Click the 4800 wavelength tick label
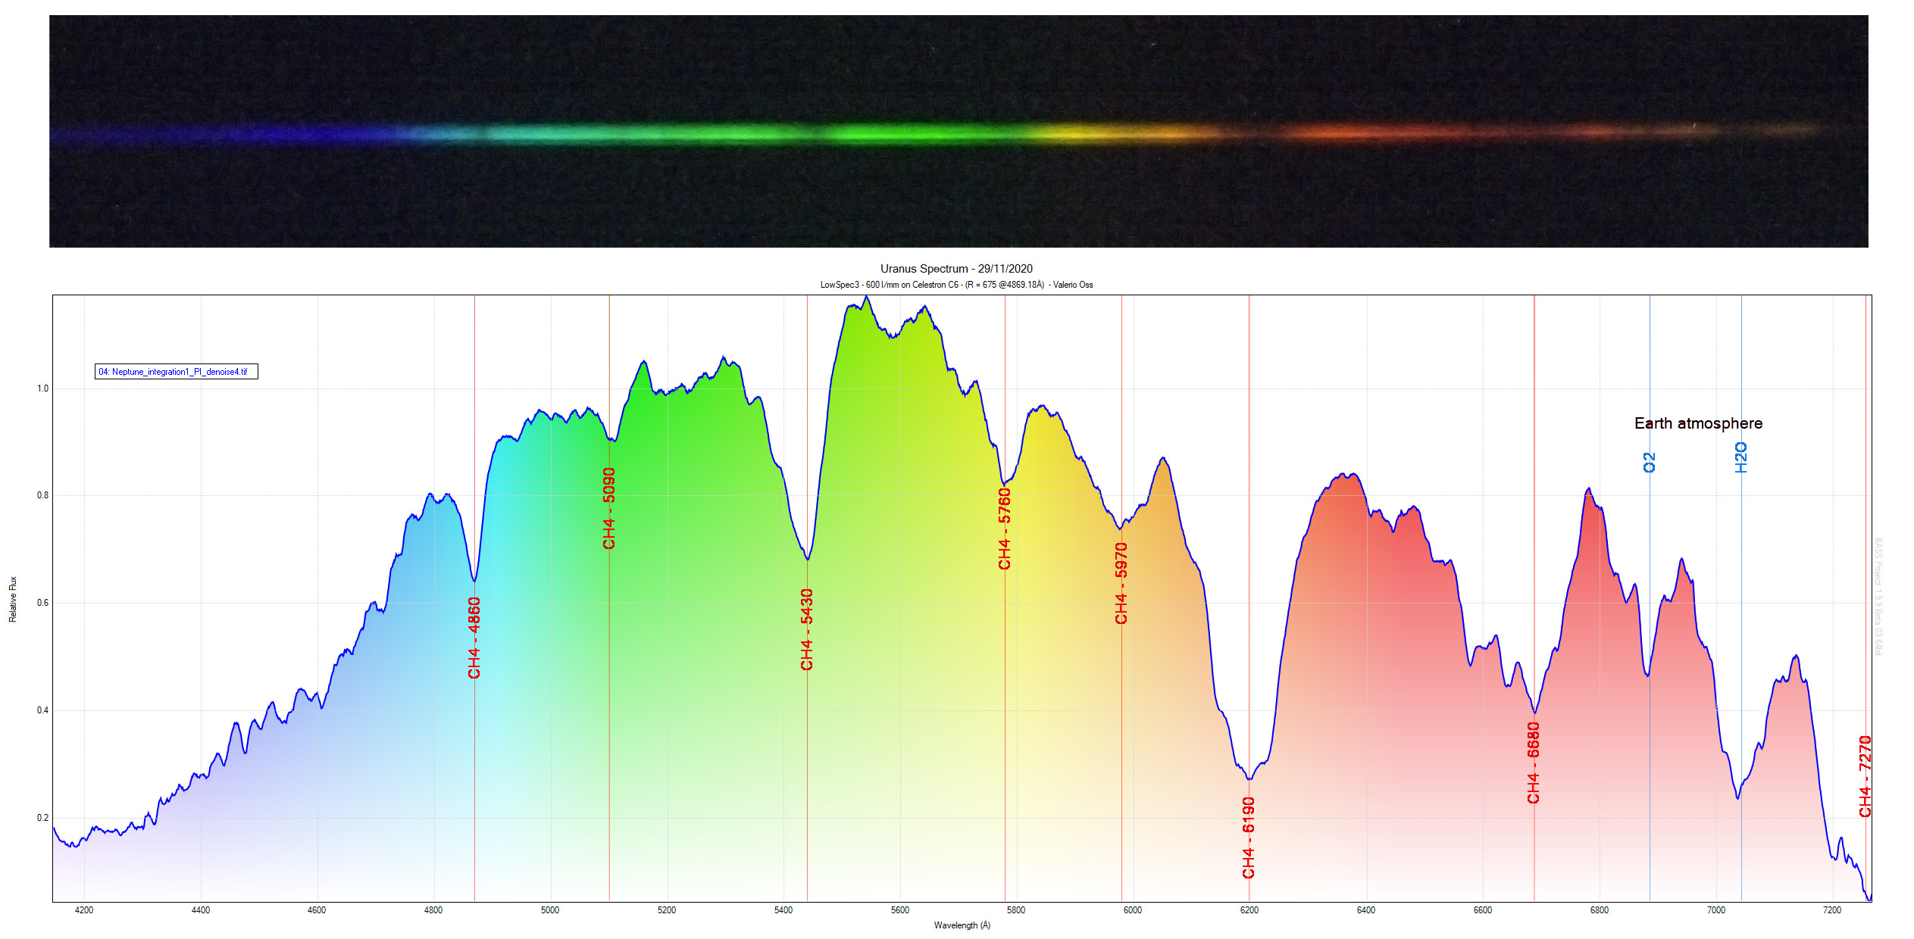1914x939 pixels. pyautogui.click(x=433, y=910)
